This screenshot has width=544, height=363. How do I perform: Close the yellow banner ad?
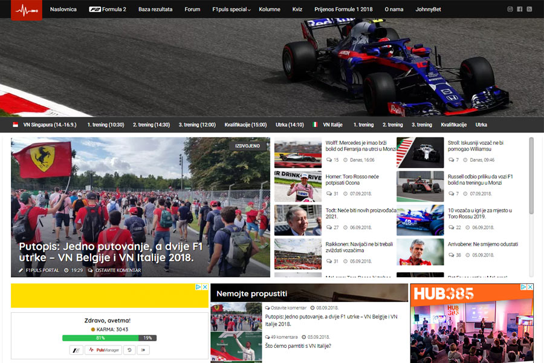205,287
